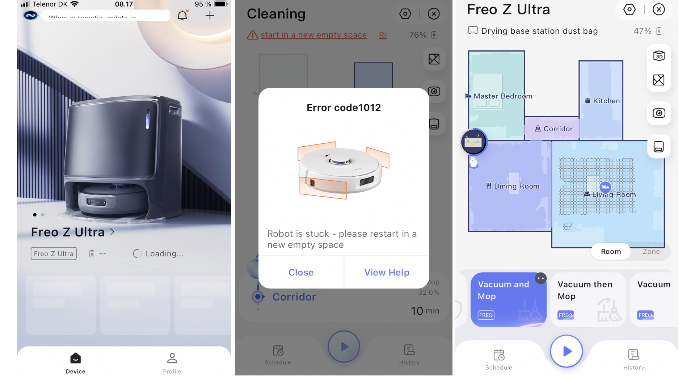695x391 pixels.
Task: Open camera view icon
Action: [659, 113]
